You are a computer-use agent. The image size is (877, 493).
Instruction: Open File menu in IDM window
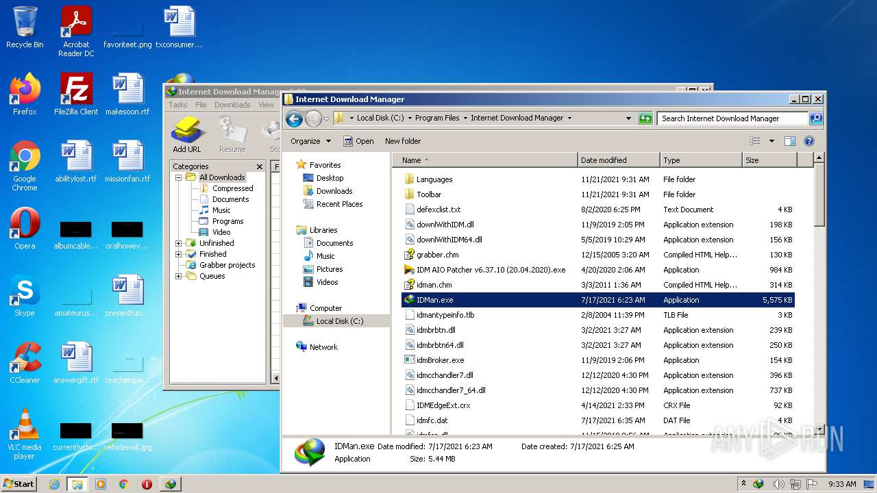pyautogui.click(x=201, y=105)
